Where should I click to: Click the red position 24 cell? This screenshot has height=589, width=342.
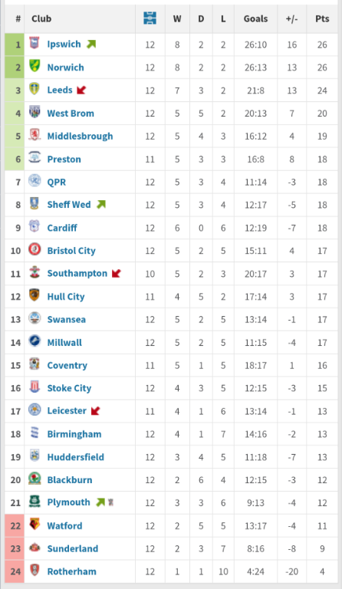15,571
